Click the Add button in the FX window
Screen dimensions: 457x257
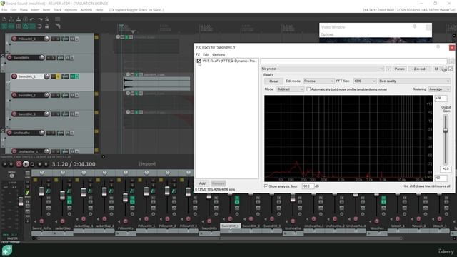(x=202, y=183)
